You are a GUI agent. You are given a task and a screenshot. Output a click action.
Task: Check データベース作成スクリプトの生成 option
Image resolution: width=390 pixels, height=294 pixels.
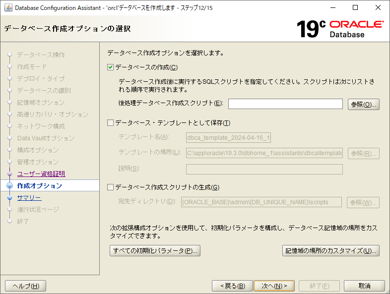pyautogui.click(x=111, y=187)
